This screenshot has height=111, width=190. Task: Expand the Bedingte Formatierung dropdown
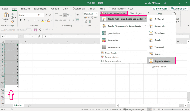[114, 13]
